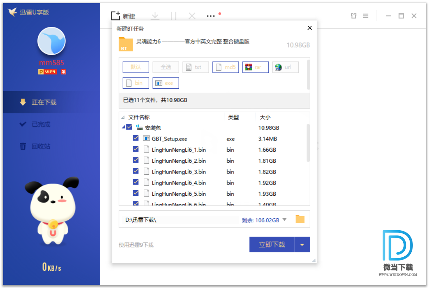Click the 3.14MB size cell
The height and width of the screenshot is (288, 429).
point(268,139)
